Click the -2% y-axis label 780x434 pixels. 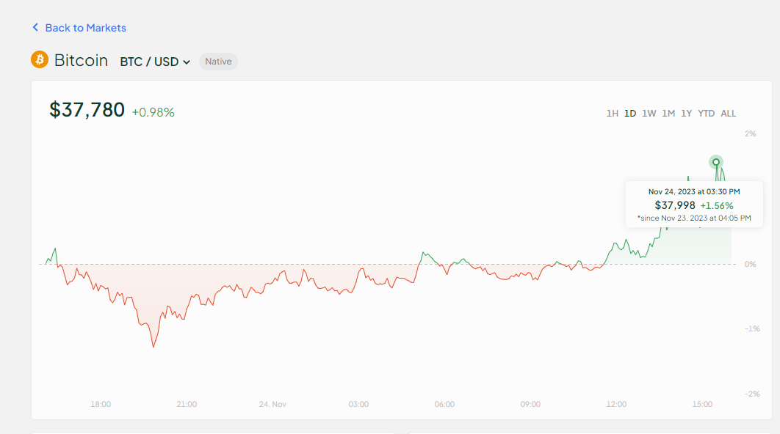click(x=752, y=394)
